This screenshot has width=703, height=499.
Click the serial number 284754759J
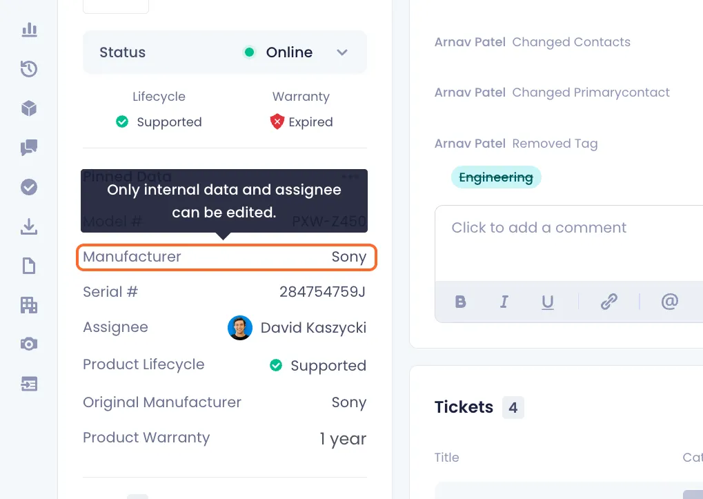tap(322, 292)
